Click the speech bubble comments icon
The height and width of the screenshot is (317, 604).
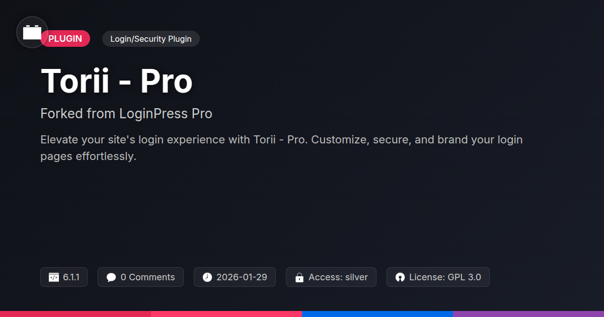click(x=111, y=277)
